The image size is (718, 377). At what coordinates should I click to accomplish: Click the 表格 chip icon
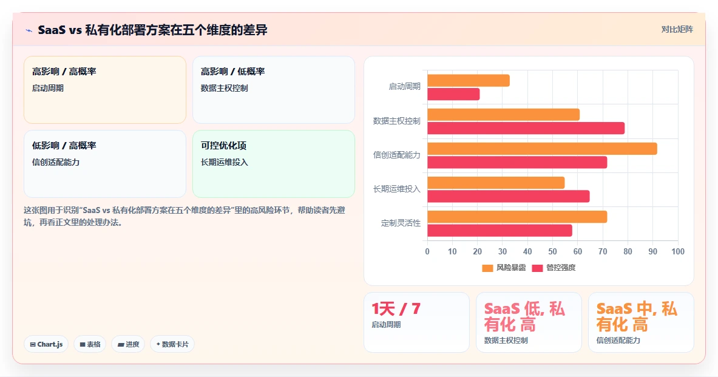83,344
